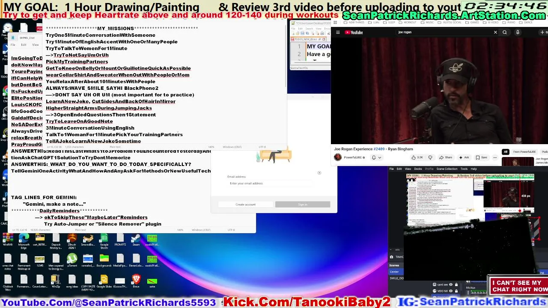This screenshot has height=308, width=548.
Task: Open the 'song ideas' text file
Action: click(x=72, y=281)
